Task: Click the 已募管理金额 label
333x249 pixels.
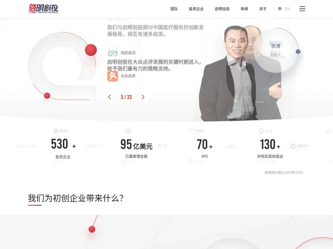Action: [x=136, y=156]
